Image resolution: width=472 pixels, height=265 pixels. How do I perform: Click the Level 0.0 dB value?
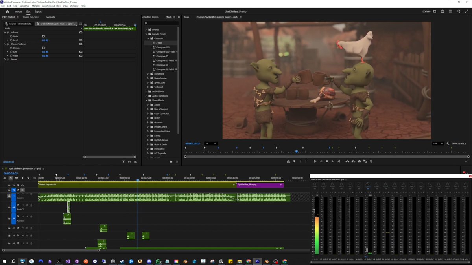(x=45, y=40)
